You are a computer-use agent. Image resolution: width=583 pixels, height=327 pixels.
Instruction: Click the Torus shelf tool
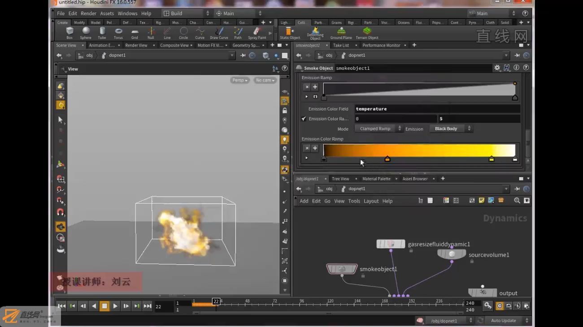tap(118, 33)
